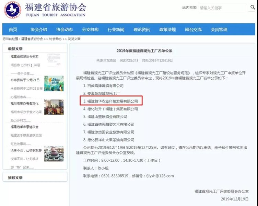Click the email address fjlyxh@126.com
Image resolution: width=258 pixels, height=206 pixels.
tap(160, 176)
